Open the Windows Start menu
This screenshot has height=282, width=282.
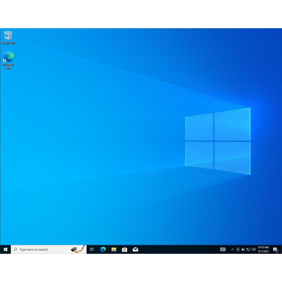click(x=6, y=250)
